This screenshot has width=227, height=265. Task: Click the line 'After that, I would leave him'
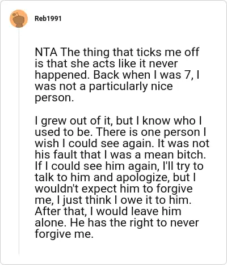(108, 211)
